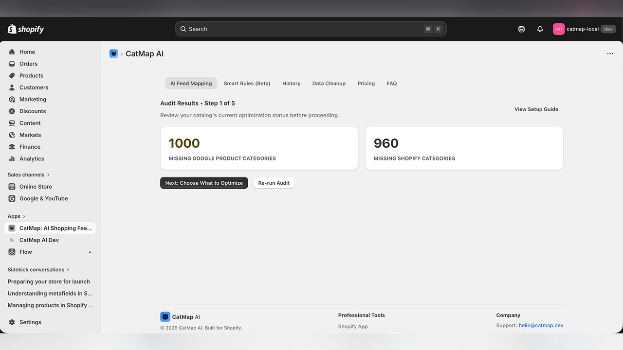Click the Content image icon

coord(12,123)
